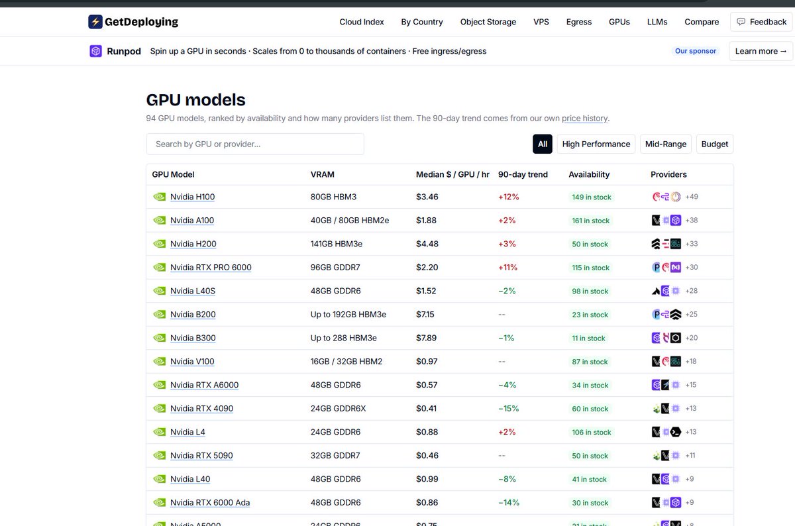Click provider icons in the H200 row
This screenshot has width=795, height=526.
coord(666,244)
